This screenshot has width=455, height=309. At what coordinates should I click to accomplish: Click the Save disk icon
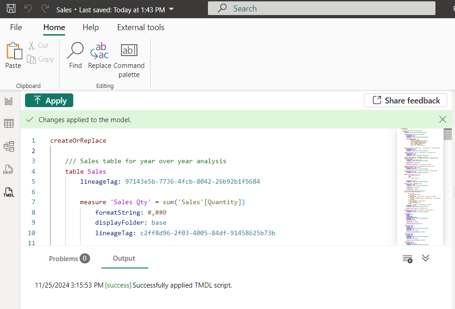(x=11, y=8)
